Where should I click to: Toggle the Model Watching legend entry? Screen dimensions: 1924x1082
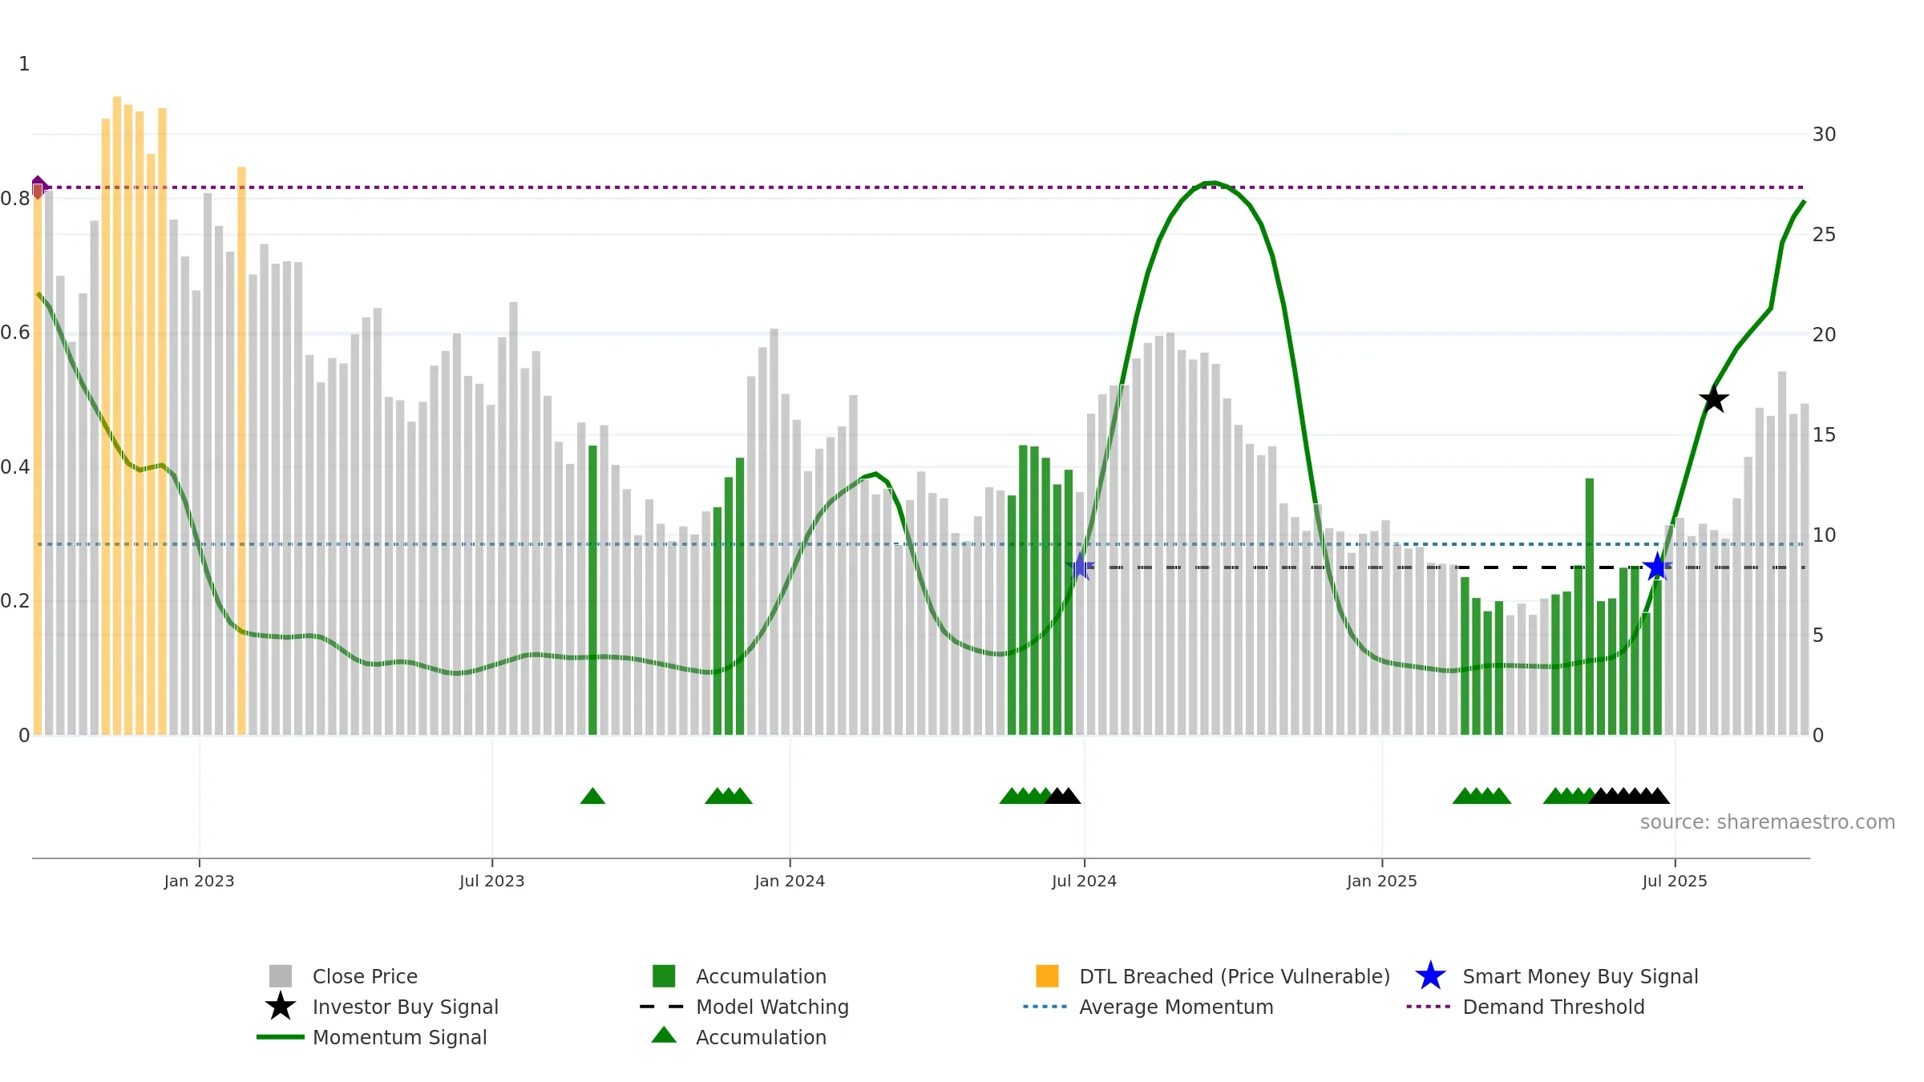pyautogui.click(x=772, y=1007)
